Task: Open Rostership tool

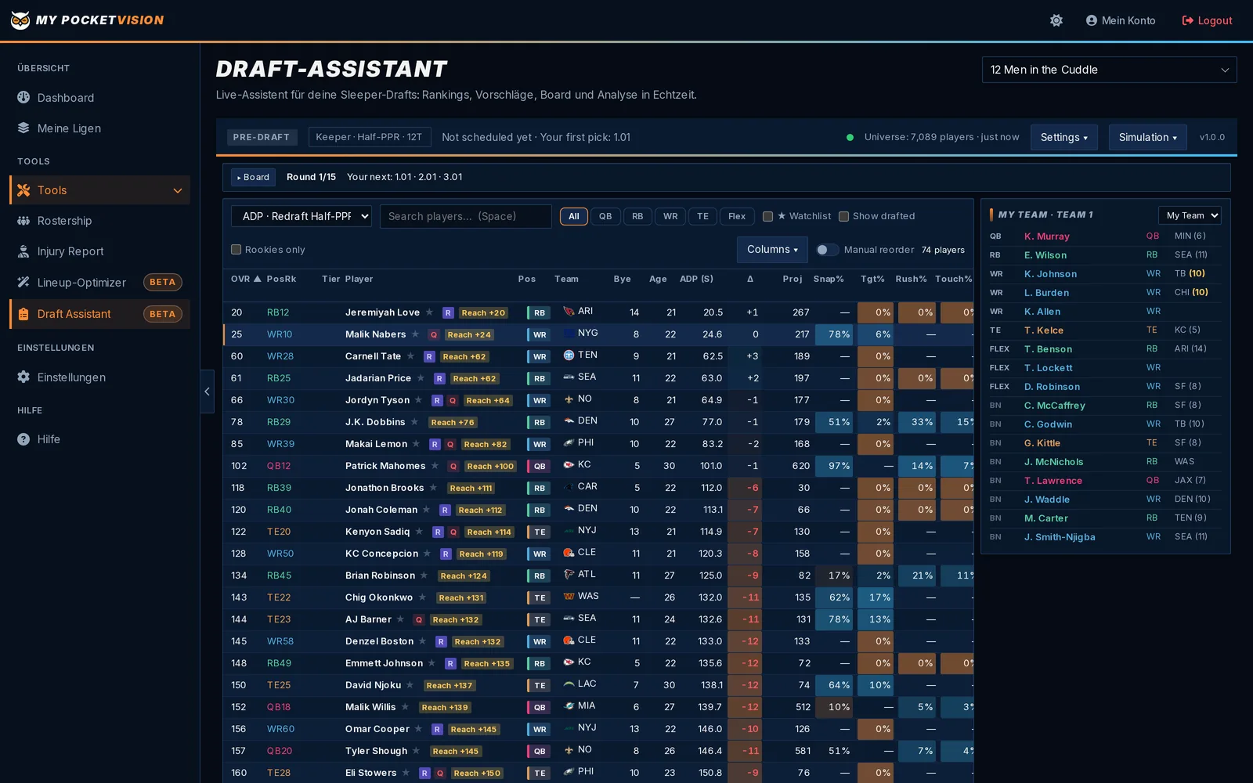Action: tap(99, 221)
